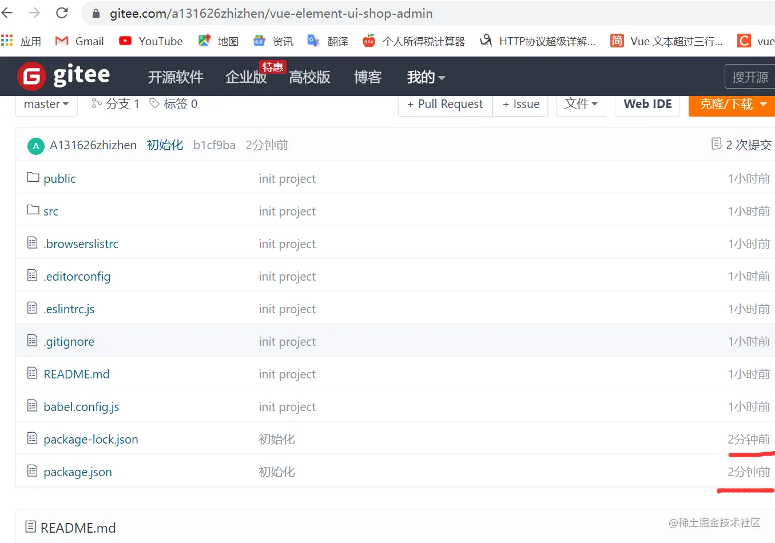Click the 2分钟前 time beside b1cf9ba

point(267,145)
